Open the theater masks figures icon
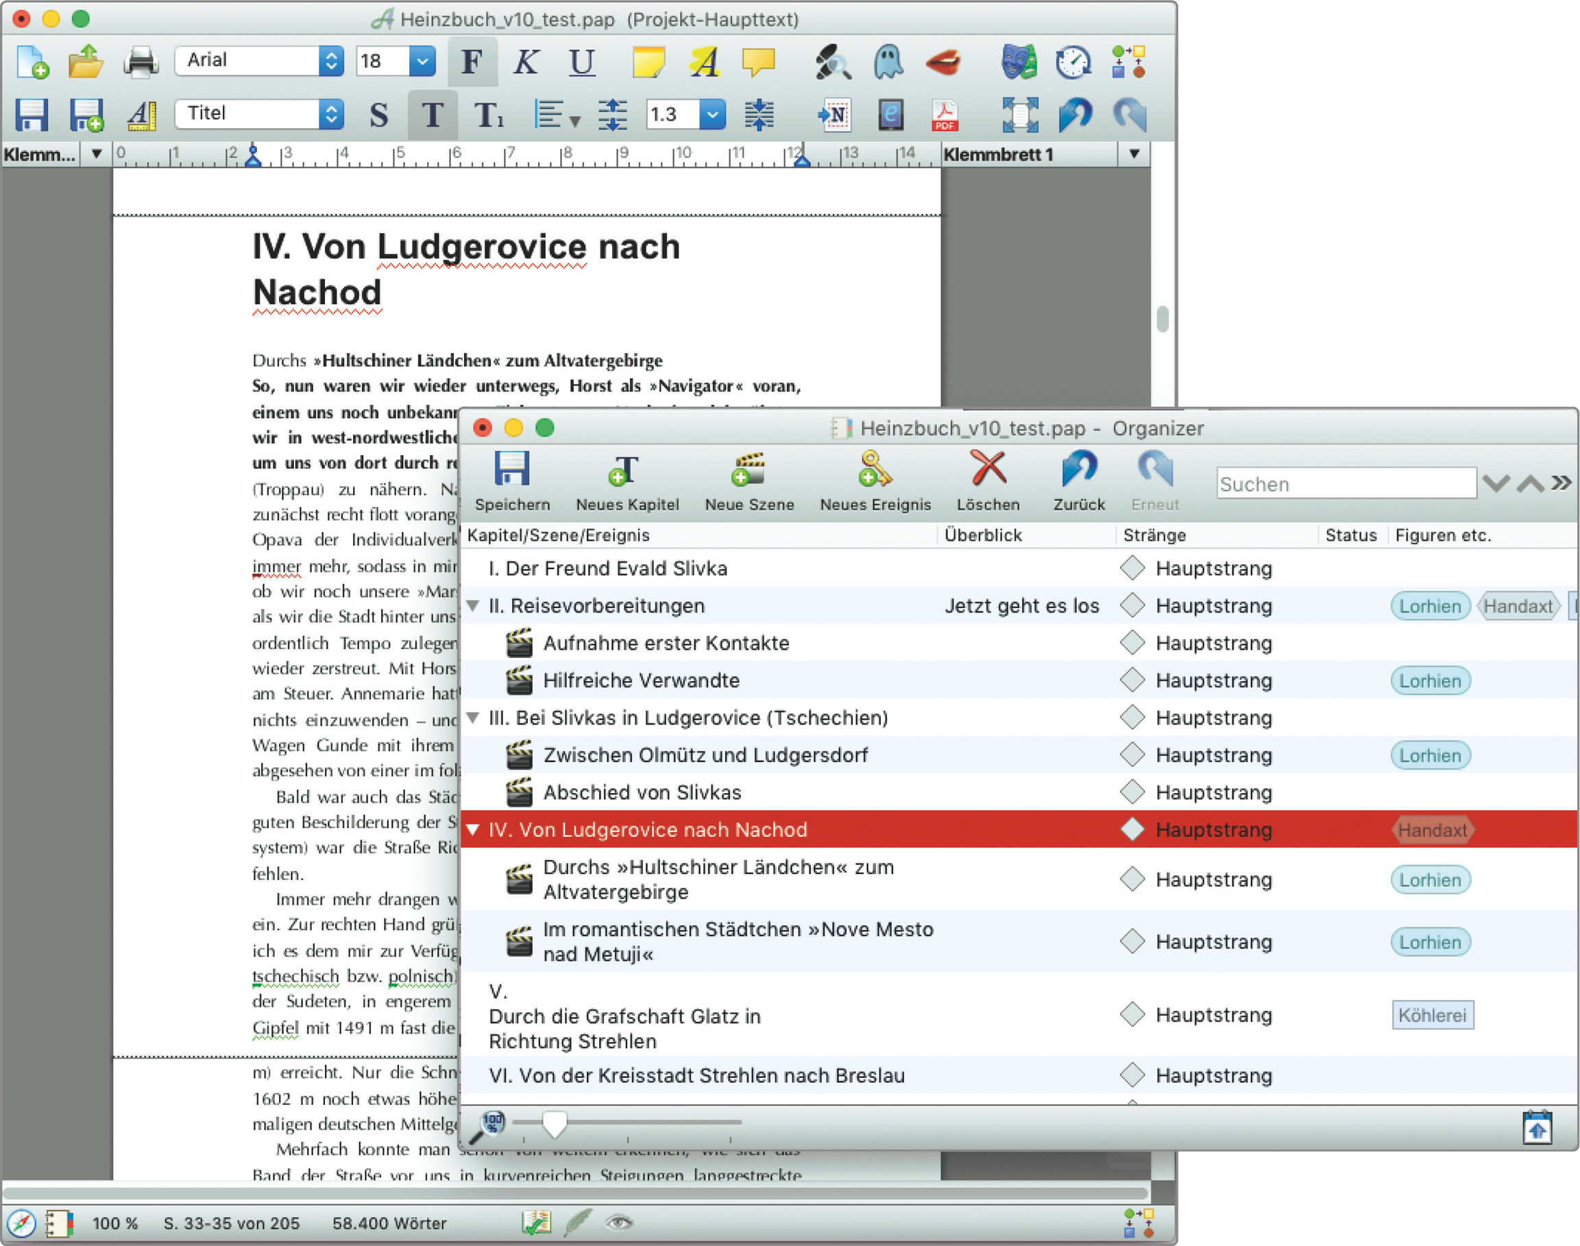 coord(1019,61)
